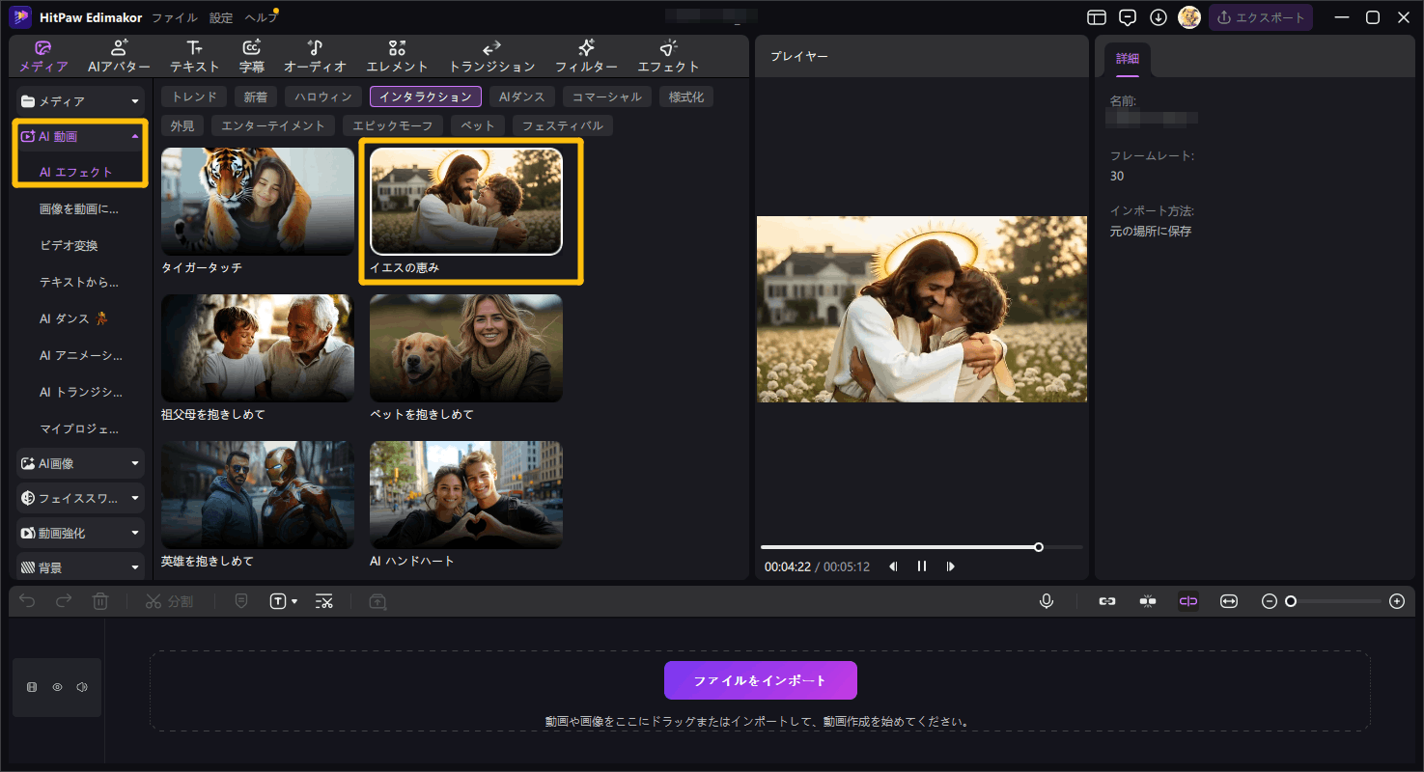The height and width of the screenshot is (772, 1424).
Task: Click the microphone voiceover record icon
Action: pyautogui.click(x=1046, y=601)
